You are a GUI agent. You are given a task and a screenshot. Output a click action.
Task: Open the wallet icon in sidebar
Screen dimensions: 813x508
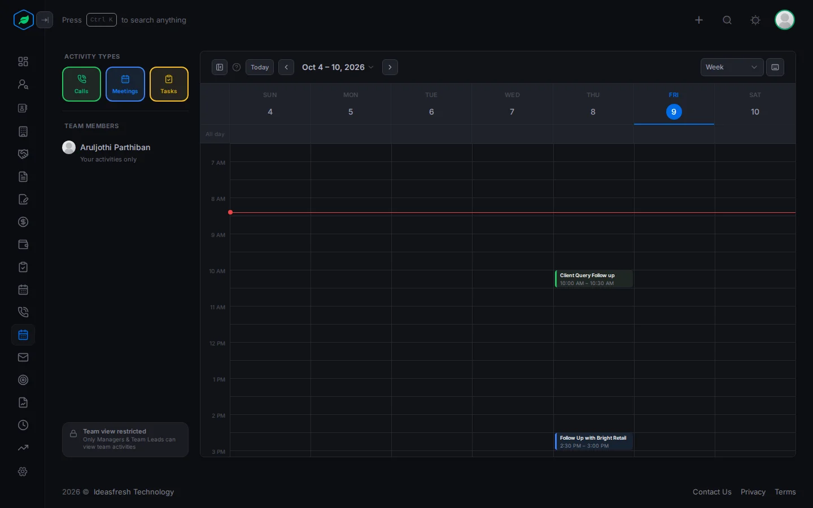pos(23,244)
